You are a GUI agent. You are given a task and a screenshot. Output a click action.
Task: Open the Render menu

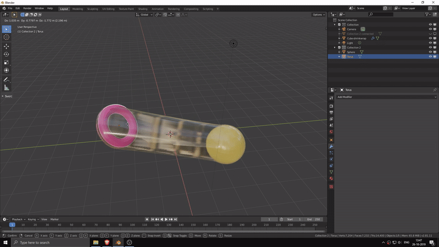27,8
